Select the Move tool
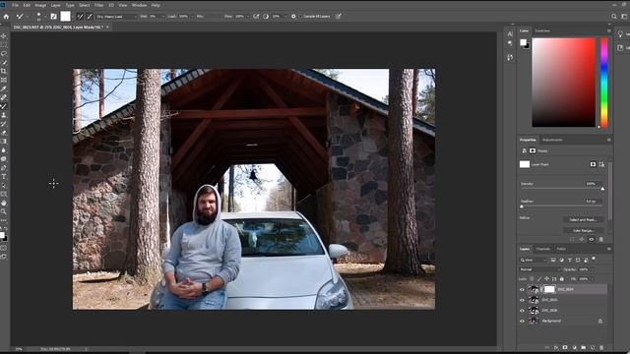 pyautogui.click(x=4, y=36)
